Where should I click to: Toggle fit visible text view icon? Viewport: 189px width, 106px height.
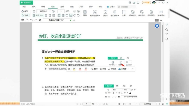coord(54,15)
